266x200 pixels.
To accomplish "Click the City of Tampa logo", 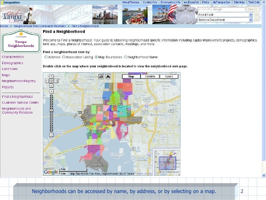I will point(13,16).
